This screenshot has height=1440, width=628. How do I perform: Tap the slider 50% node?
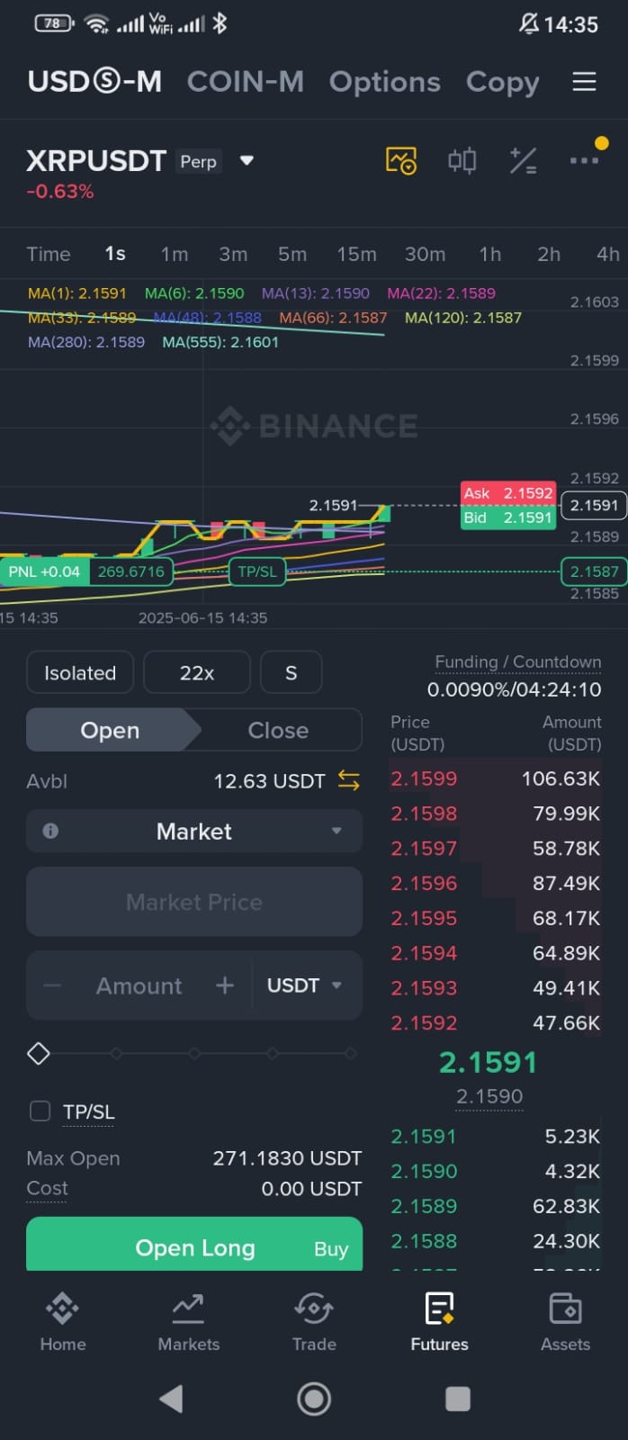[x=194, y=1053]
